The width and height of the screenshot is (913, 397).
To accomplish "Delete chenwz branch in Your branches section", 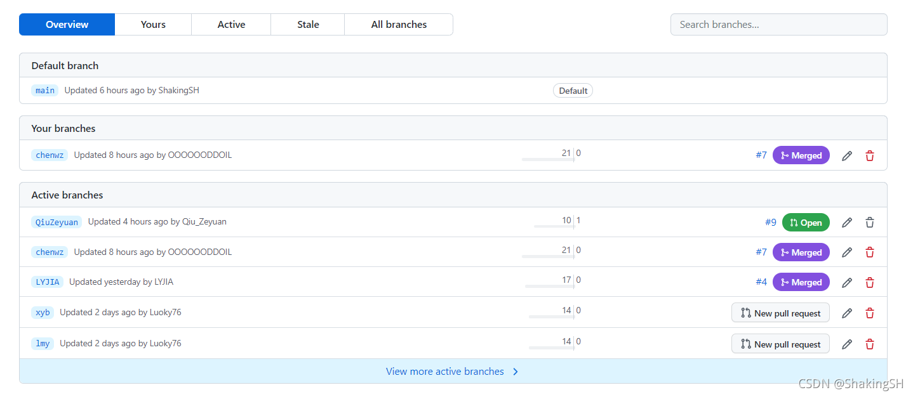I will point(870,155).
